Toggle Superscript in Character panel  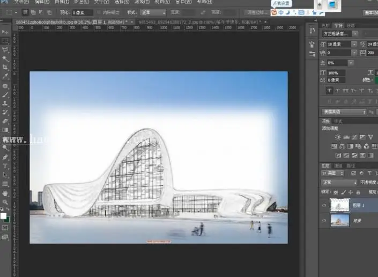pos(362,91)
